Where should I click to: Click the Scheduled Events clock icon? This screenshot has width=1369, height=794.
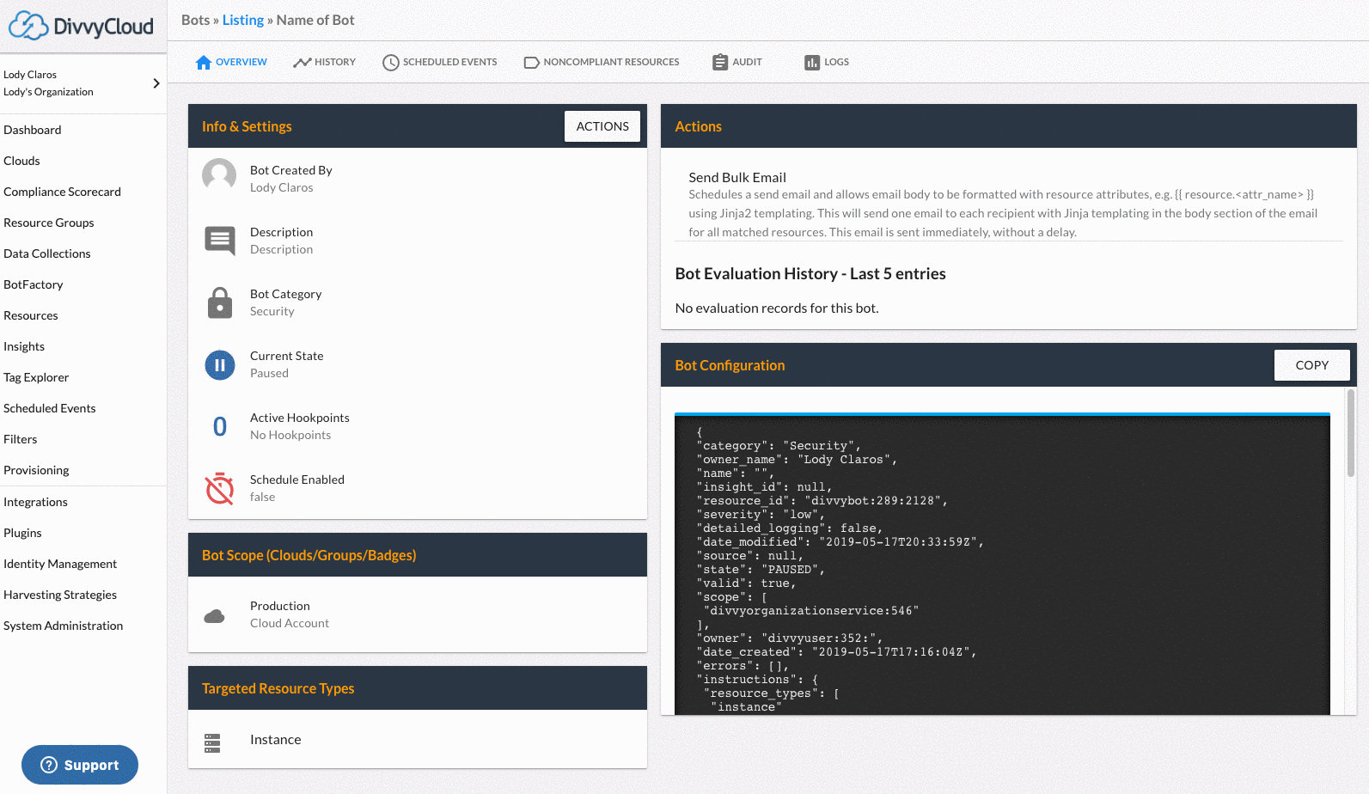point(391,62)
